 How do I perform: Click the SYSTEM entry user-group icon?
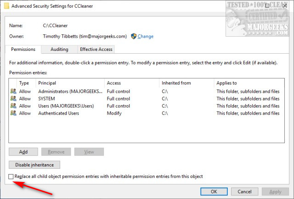coord(13,99)
